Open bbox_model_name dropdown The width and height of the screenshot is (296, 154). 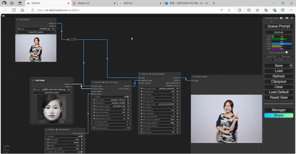[159, 88]
